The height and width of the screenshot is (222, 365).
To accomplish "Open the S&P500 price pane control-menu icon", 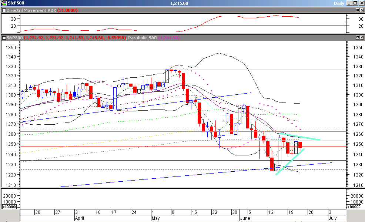I will (x=4, y=37).
